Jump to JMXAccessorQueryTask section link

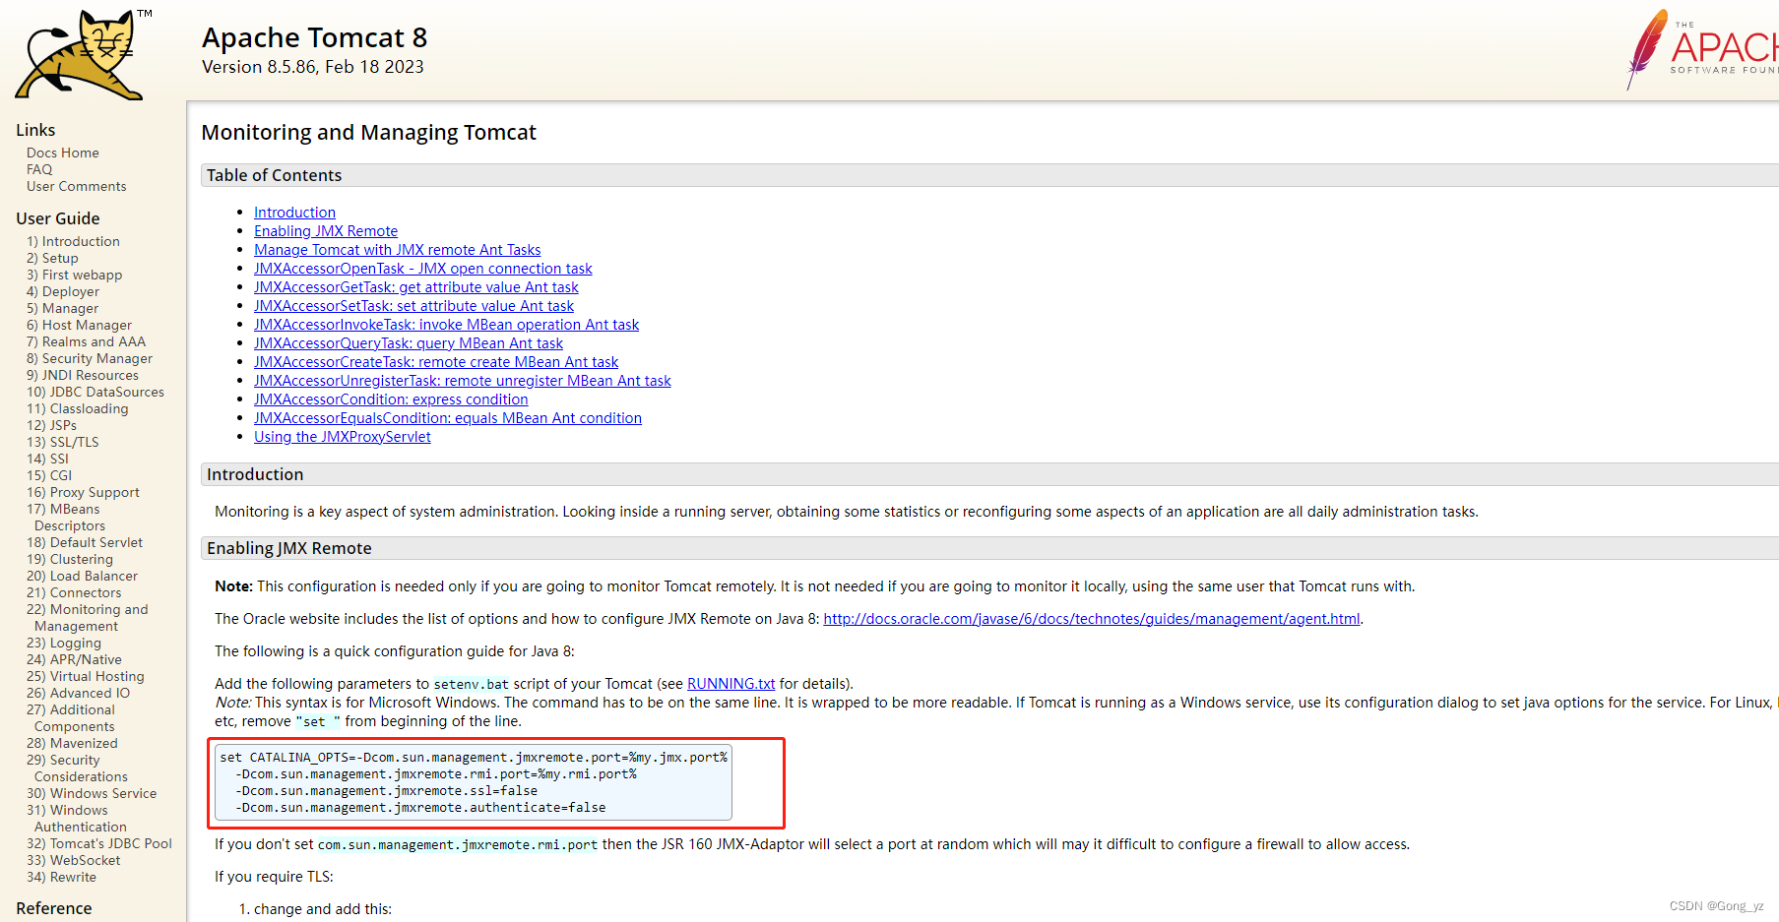tap(409, 342)
